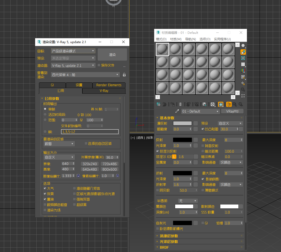Select the 活动时间段 radio button
The height and width of the screenshot is (252, 281).
pos(45,115)
